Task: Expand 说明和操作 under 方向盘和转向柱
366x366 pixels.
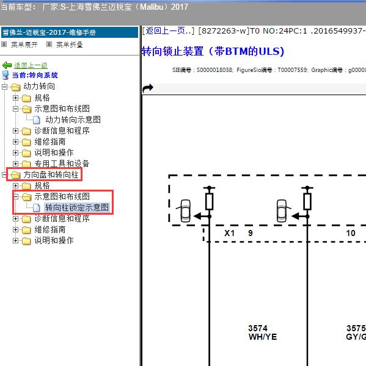Action: pos(15,240)
